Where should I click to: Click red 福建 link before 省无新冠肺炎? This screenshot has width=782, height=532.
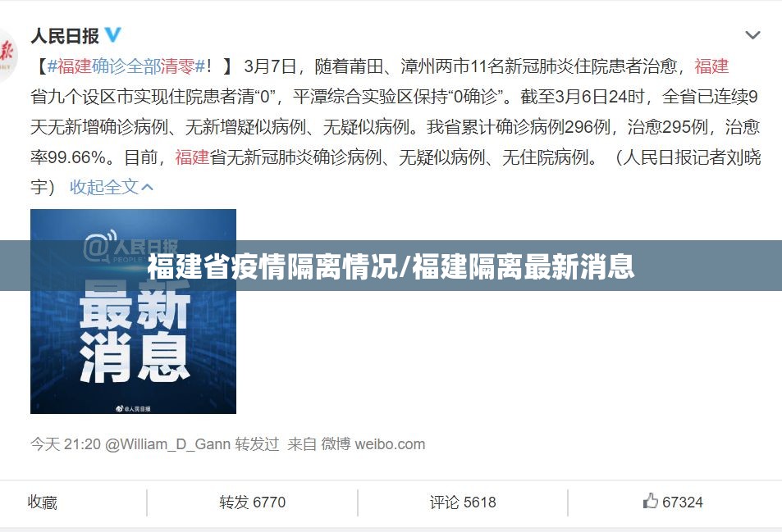tap(192, 157)
